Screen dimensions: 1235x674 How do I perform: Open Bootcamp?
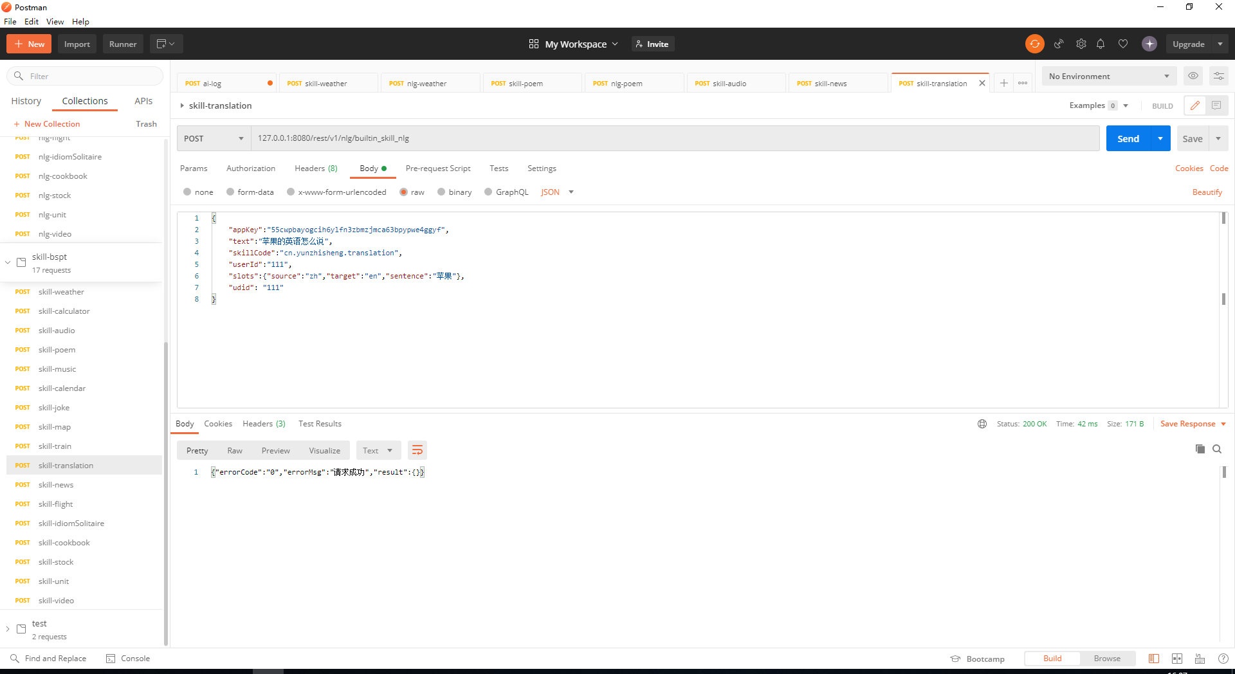pyautogui.click(x=978, y=659)
